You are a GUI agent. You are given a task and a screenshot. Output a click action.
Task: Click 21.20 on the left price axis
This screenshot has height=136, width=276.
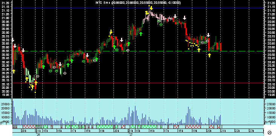6,3
